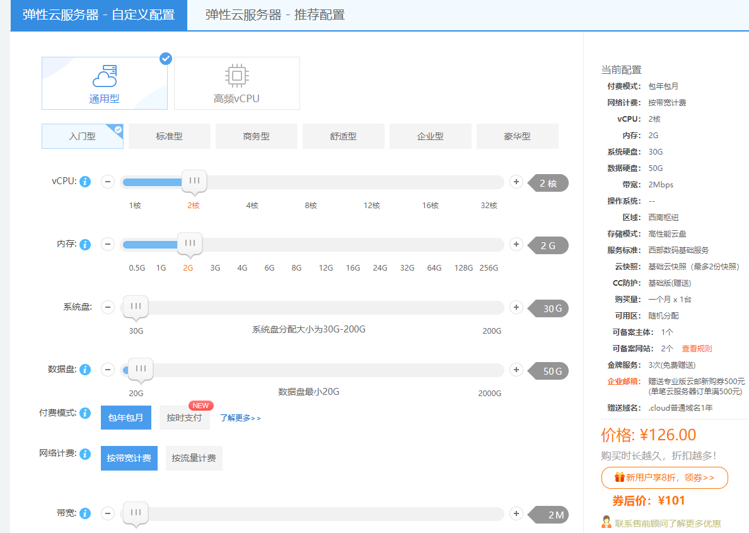This screenshot has height=533, width=749.
Task: Set memory to 64G on scale
Action: (434, 268)
